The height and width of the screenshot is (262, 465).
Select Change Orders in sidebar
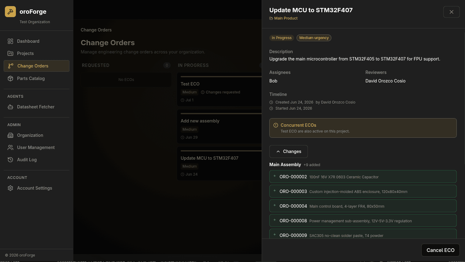[36, 66]
